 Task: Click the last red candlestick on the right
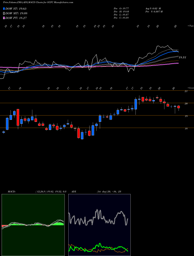(x=178, y=107)
